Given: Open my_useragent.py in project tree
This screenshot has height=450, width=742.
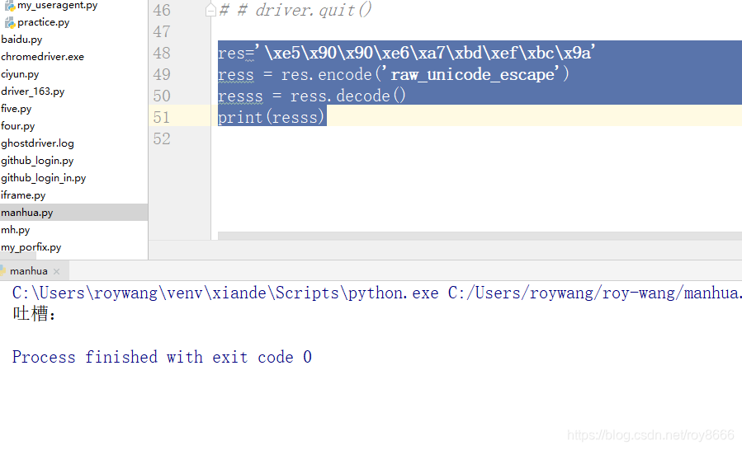Looking at the screenshot, I should (57, 5).
